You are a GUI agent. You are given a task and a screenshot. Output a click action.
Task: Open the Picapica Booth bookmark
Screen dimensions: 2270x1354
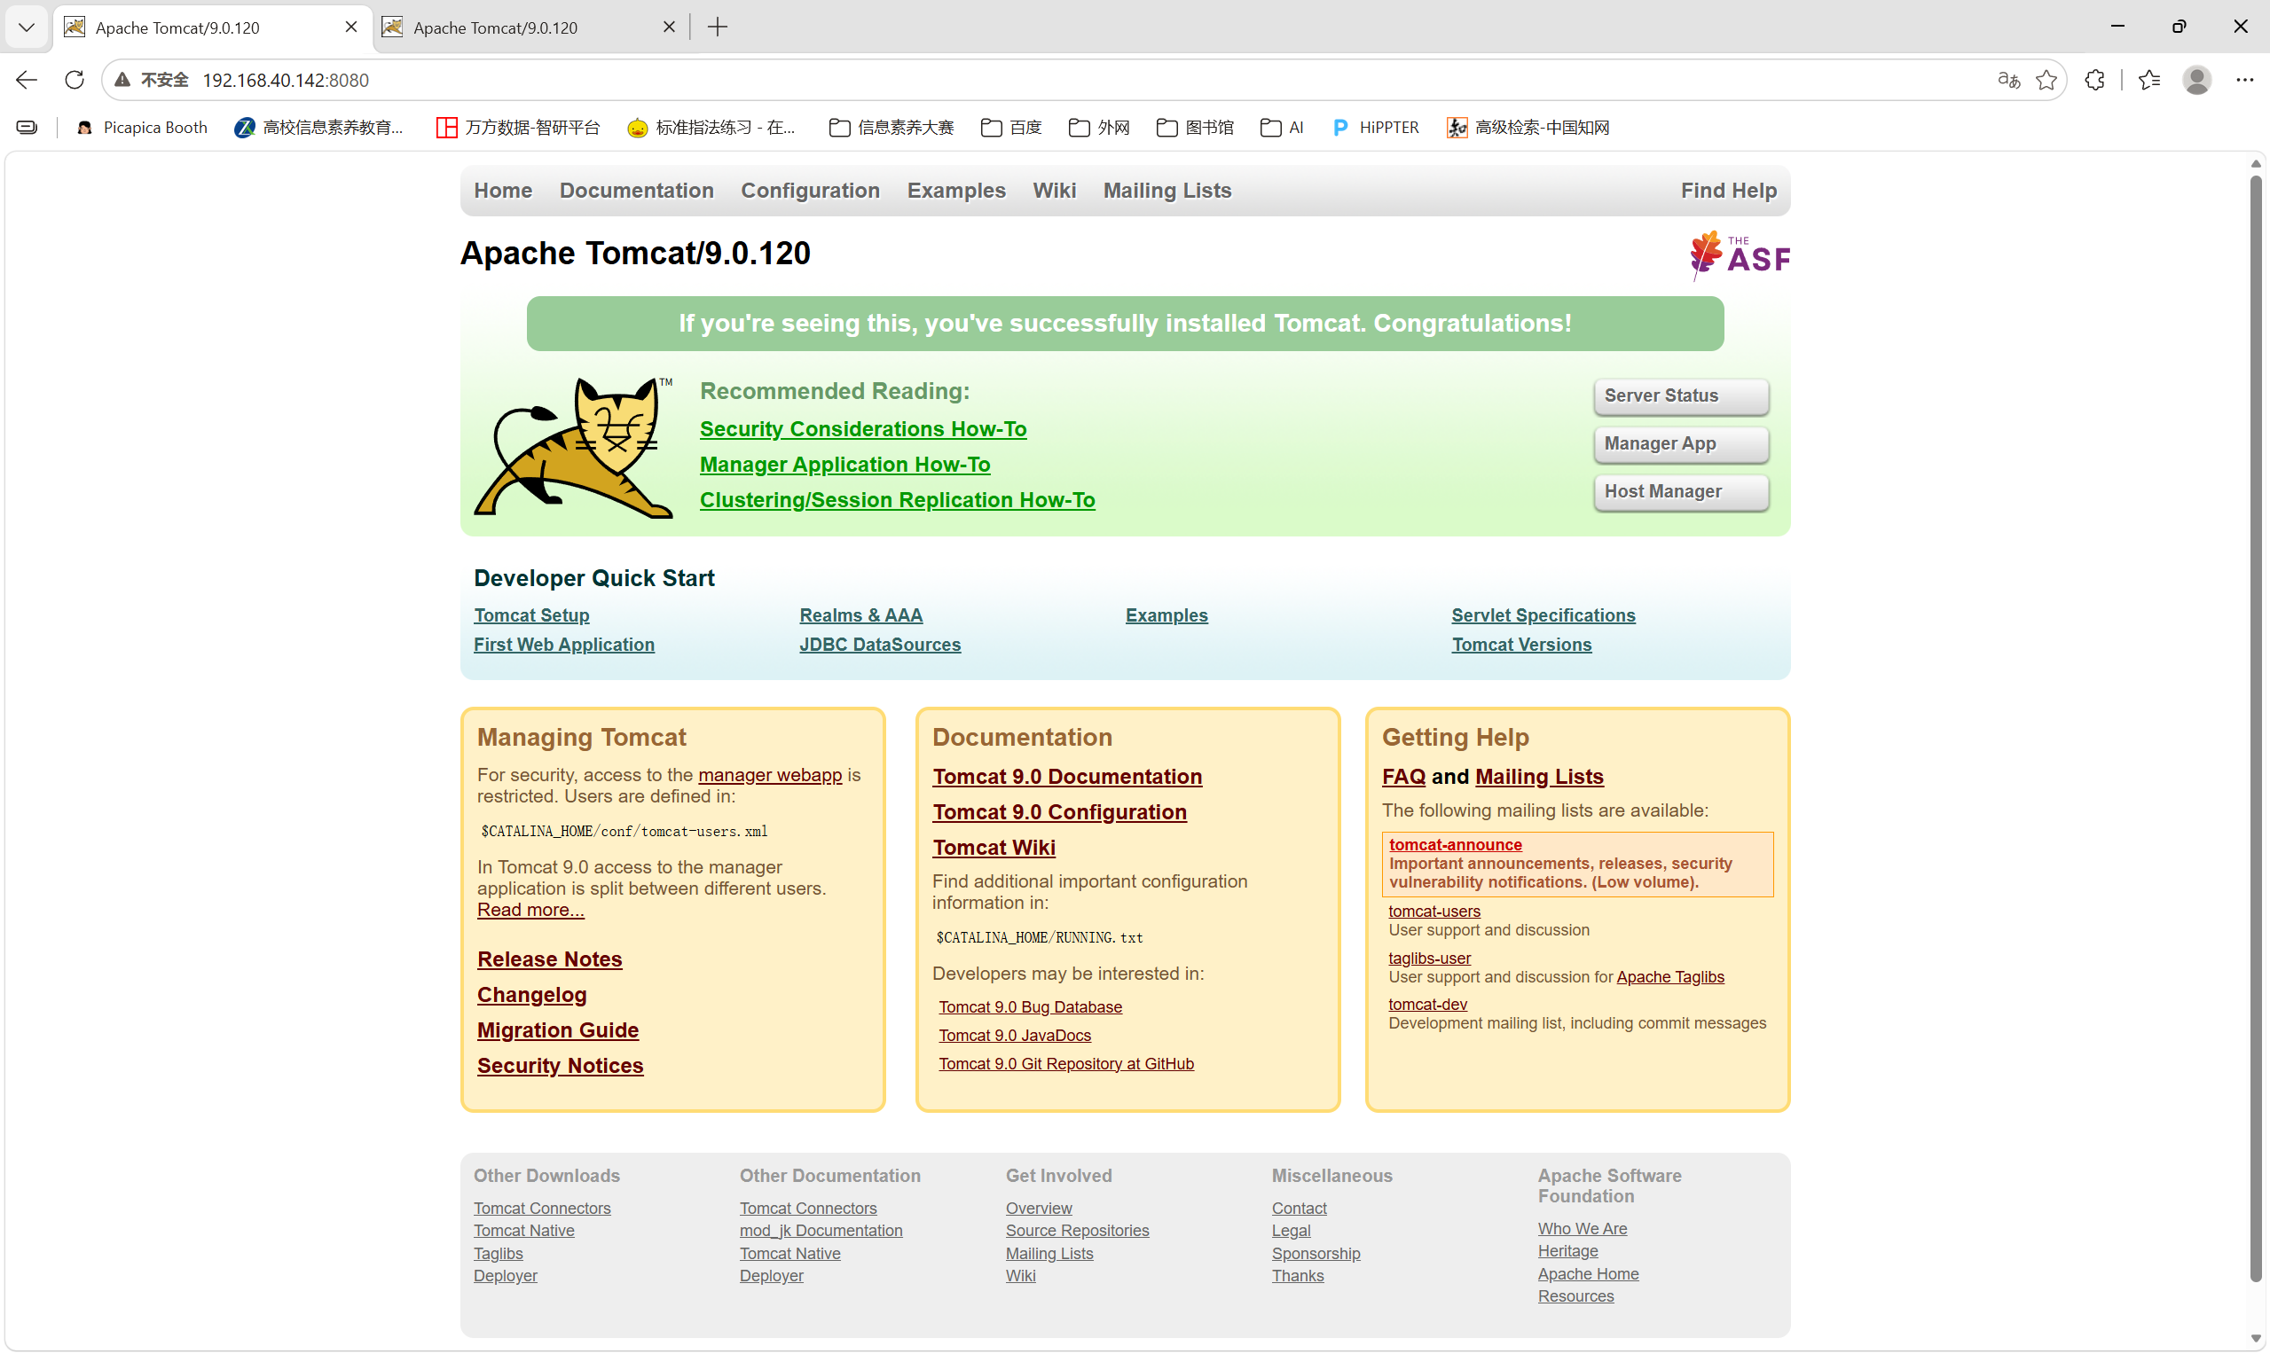pyautogui.click(x=143, y=128)
